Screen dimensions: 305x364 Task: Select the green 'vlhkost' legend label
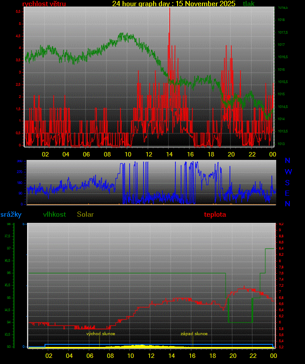pos(55,215)
